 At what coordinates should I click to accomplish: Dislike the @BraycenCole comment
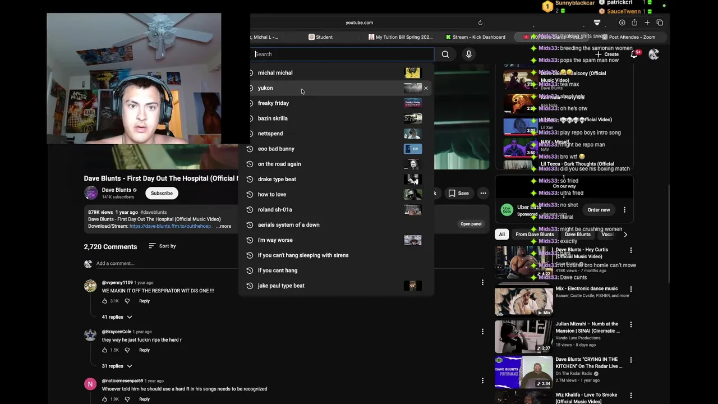127,350
